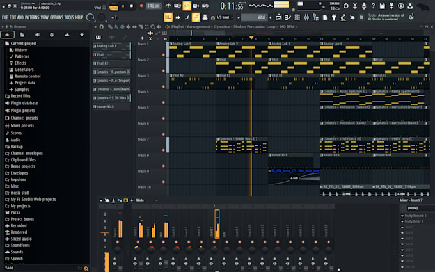
Task: Select the Analog Lab V pattern in the picker
Action: coord(111,46)
